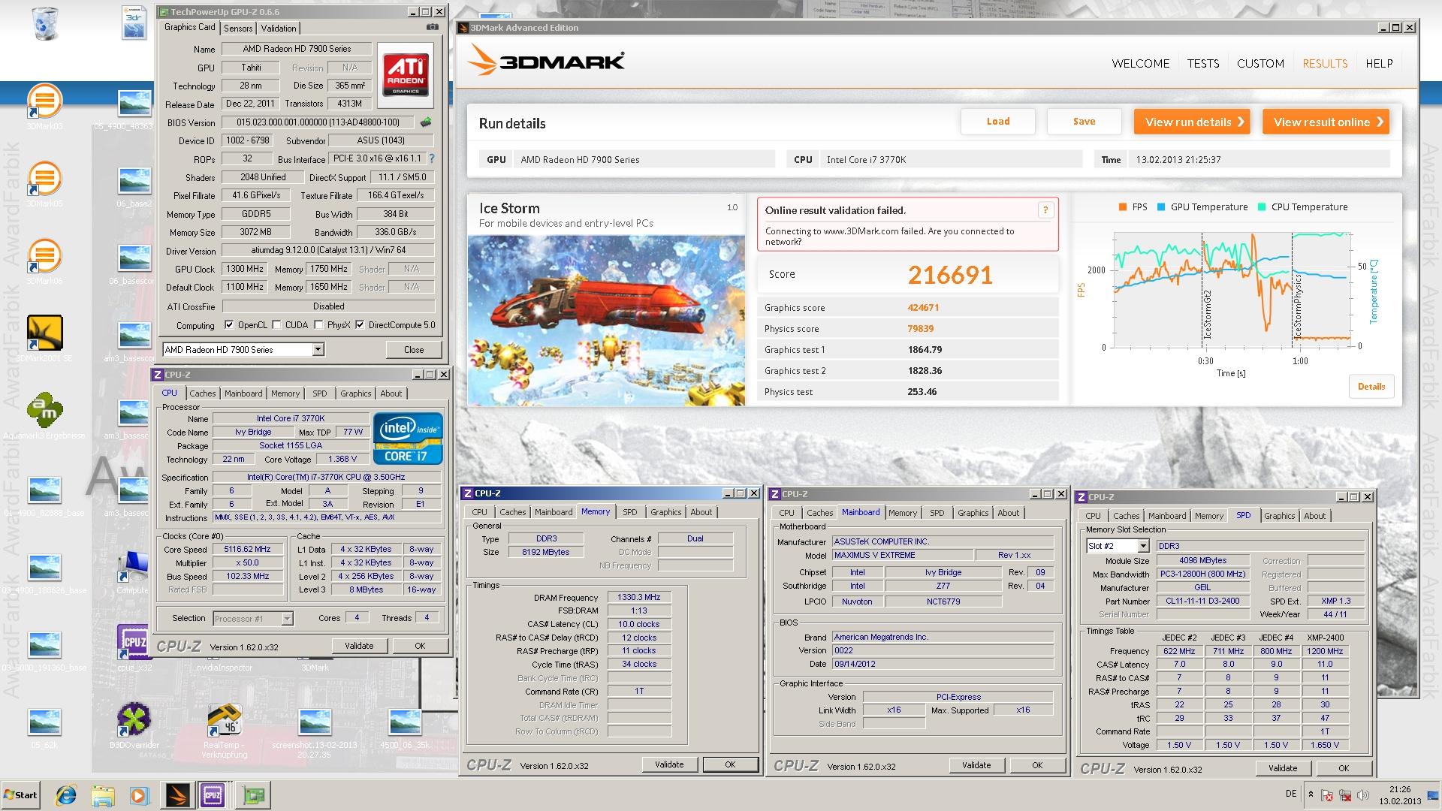
Task: Click the GPU-Z BIOS save chip icon
Action: [426, 122]
